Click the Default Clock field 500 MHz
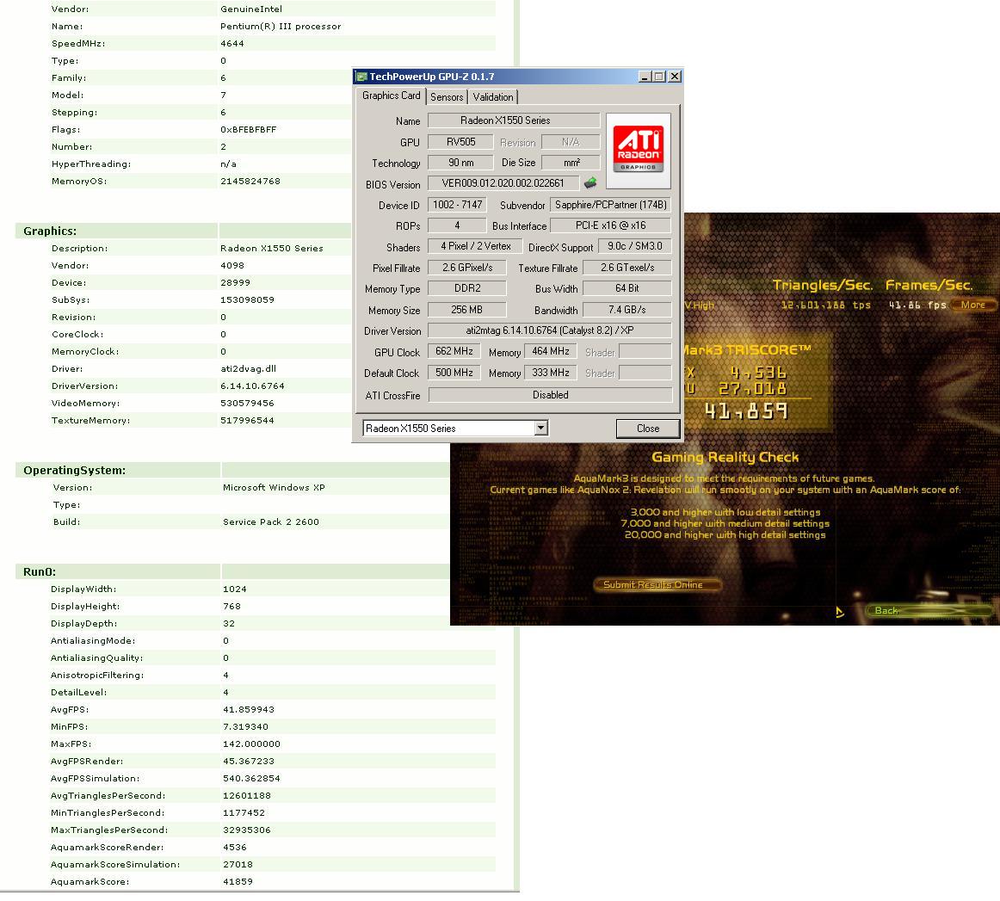Image resolution: width=1000 pixels, height=901 pixels. tap(454, 373)
